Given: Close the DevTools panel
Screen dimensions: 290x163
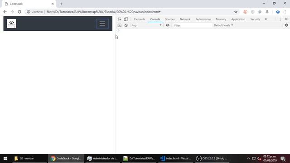Looking at the screenshot, I should [286, 19].
